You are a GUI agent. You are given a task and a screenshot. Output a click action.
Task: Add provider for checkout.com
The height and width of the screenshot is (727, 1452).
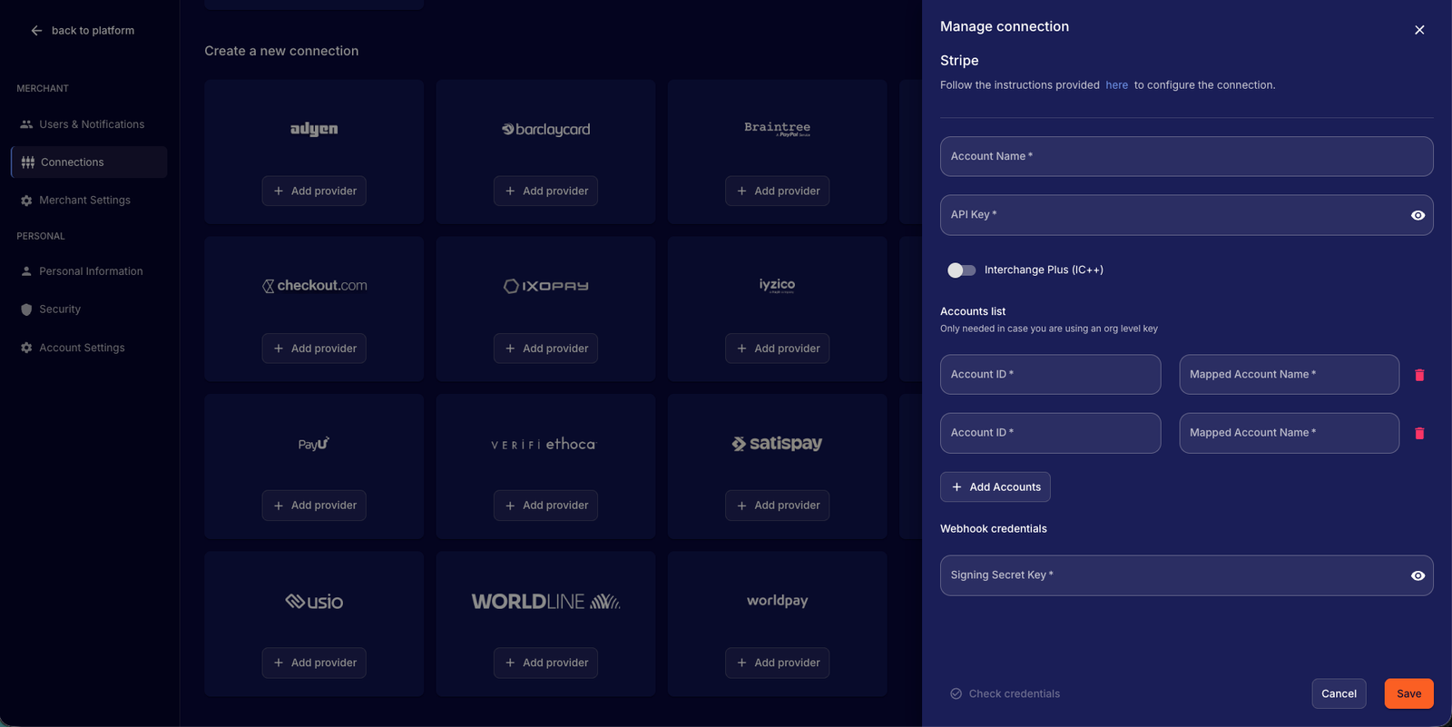314,349
